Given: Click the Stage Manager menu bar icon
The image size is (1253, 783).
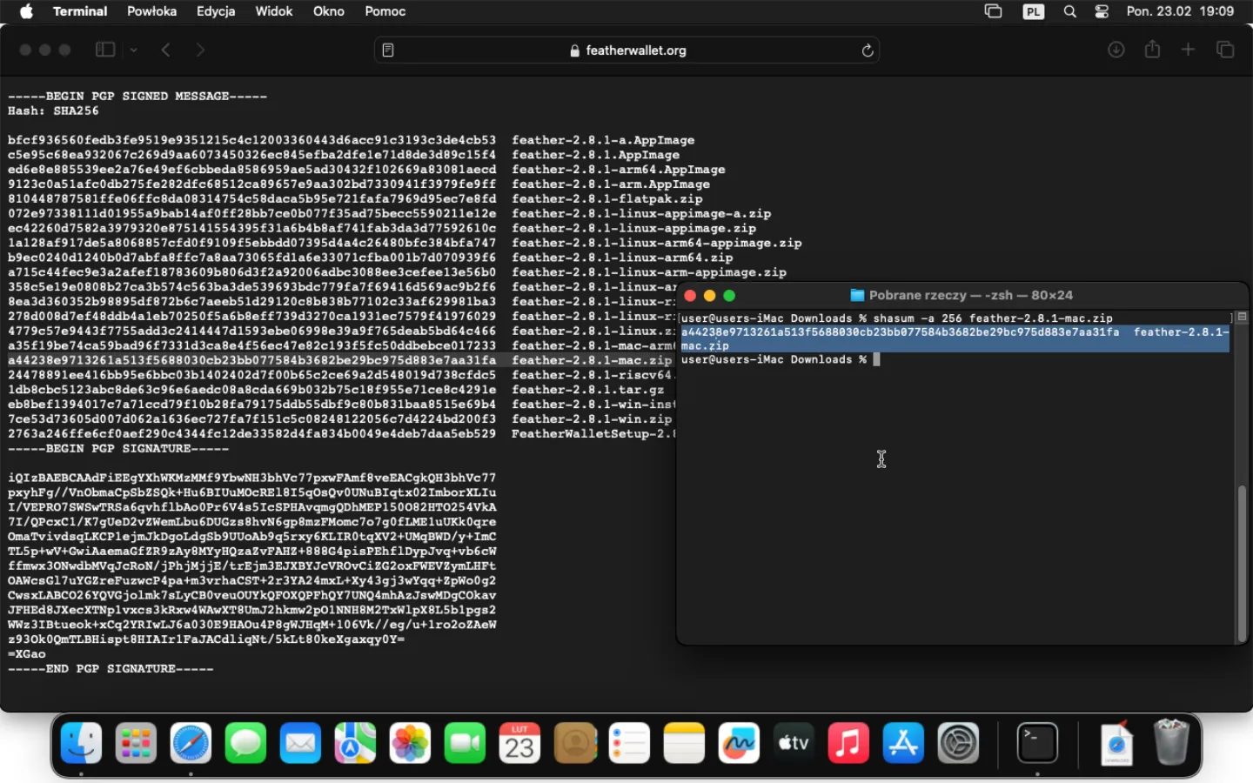Looking at the screenshot, I should [x=994, y=11].
